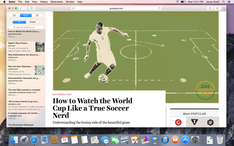Open the Safari menu
The image size is (234, 146).
point(12,2)
